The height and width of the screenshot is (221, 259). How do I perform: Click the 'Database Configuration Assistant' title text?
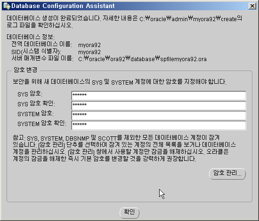tap(63, 6)
